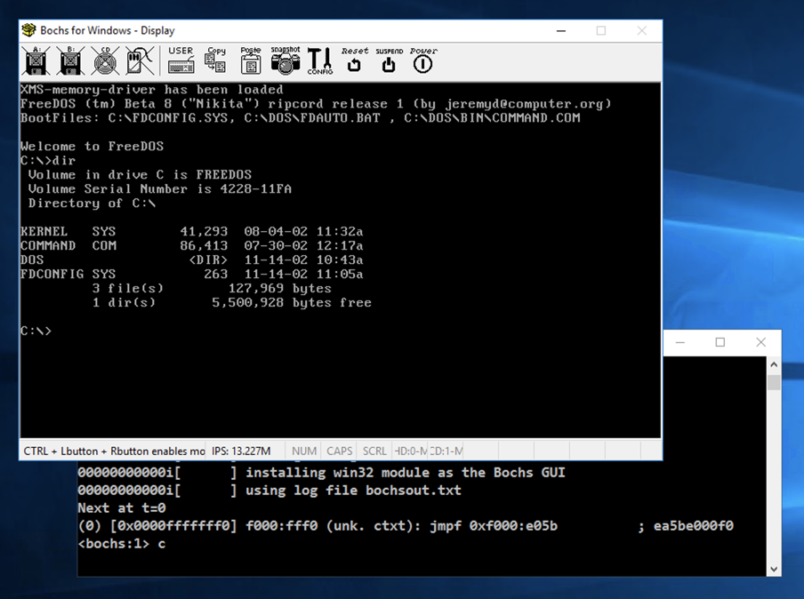Click the HD:0-M status indicator
This screenshot has height=599, width=804.
point(410,451)
